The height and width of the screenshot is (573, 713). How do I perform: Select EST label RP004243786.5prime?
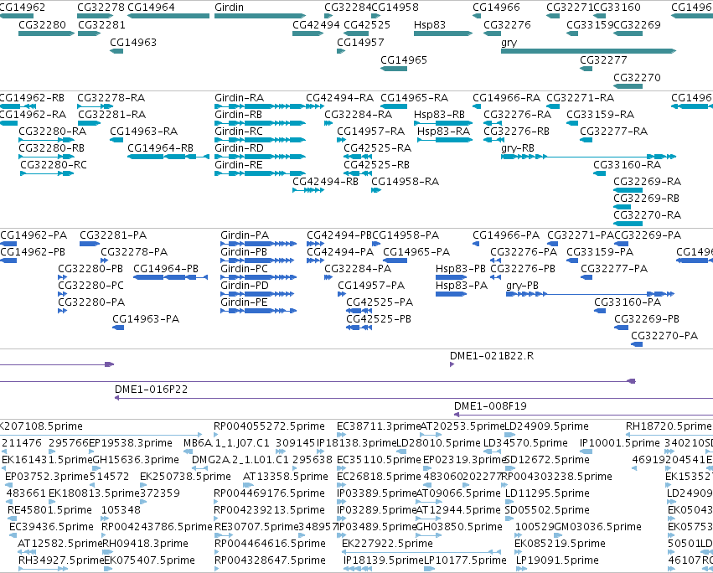pyautogui.click(x=157, y=527)
